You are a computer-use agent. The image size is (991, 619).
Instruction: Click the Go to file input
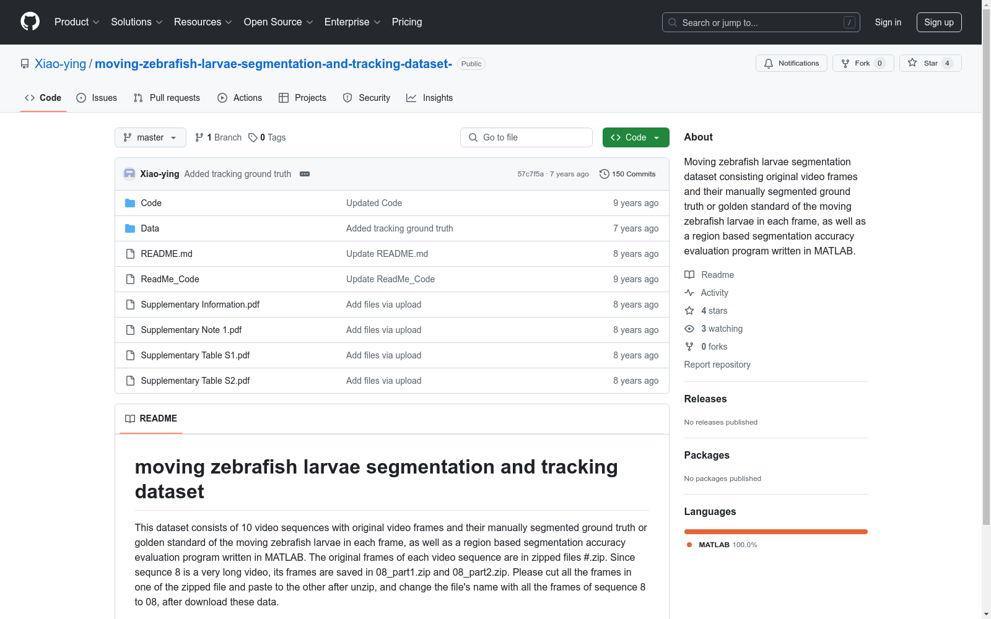(x=526, y=137)
